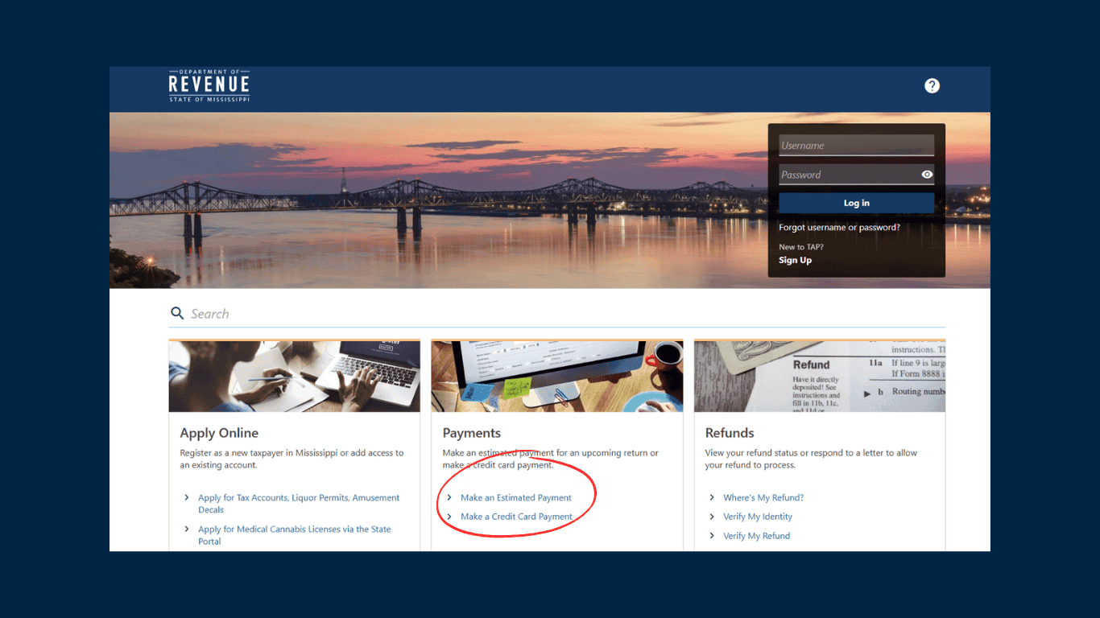This screenshot has height=618, width=1100.
Task: Click Sign Up for new TAP account
Action: (795, 260)
